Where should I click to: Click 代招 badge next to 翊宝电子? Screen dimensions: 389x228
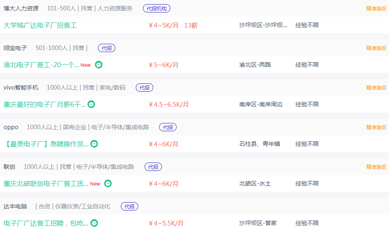[107, 48]
